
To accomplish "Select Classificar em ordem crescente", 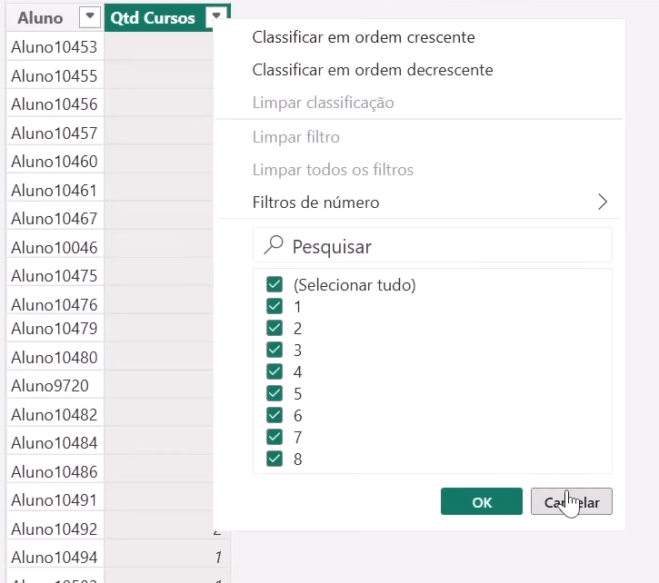I will pyautogui.click(x=364, y=37).
